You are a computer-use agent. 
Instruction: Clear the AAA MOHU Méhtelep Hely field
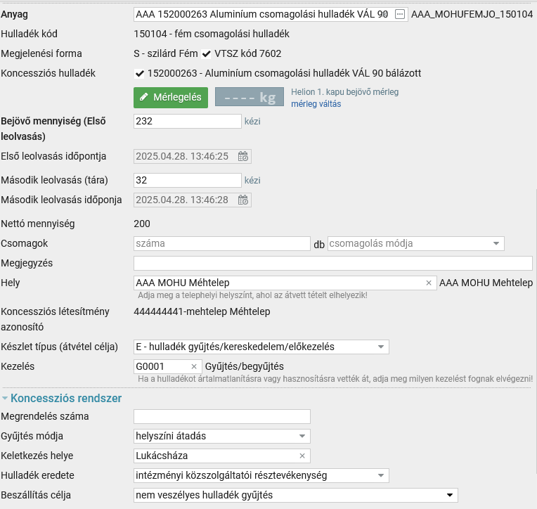tap(429, 283)
